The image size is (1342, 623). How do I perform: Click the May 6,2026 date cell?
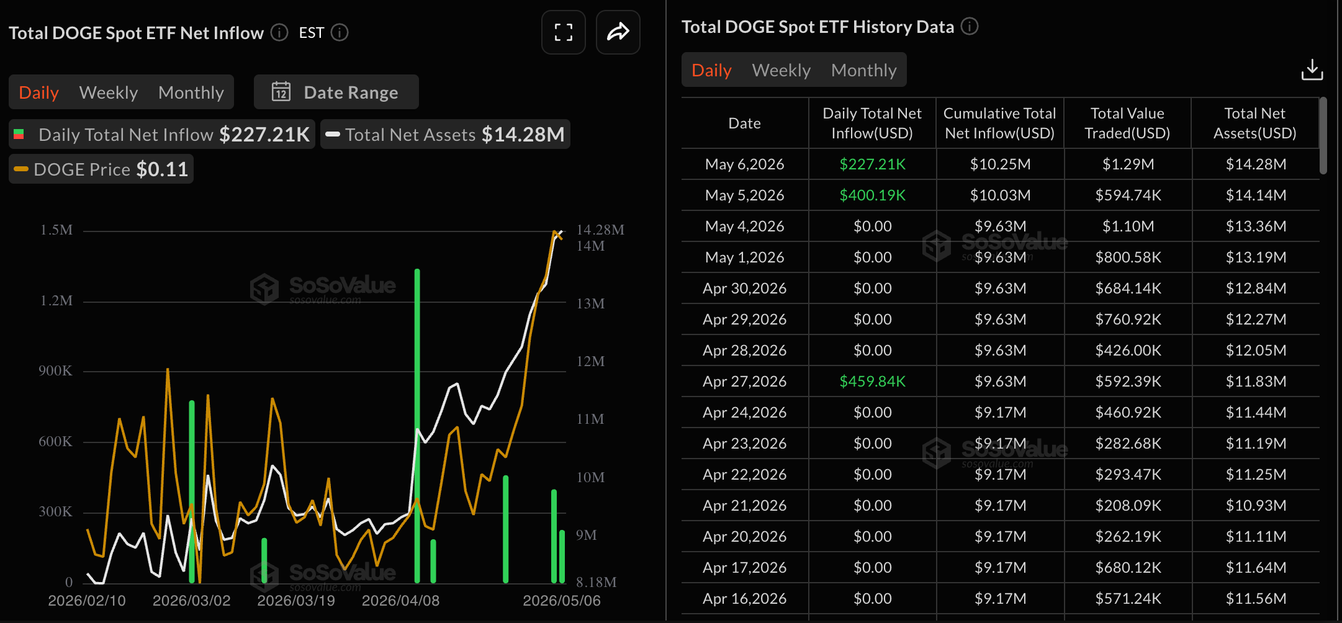(744, 164)
